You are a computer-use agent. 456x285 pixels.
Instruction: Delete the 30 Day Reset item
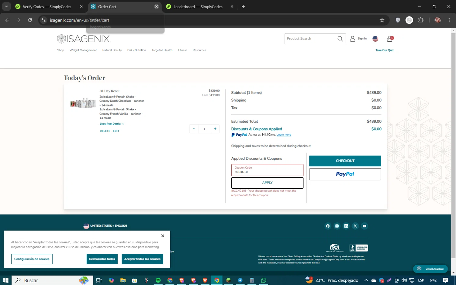(x=105, y=131)
